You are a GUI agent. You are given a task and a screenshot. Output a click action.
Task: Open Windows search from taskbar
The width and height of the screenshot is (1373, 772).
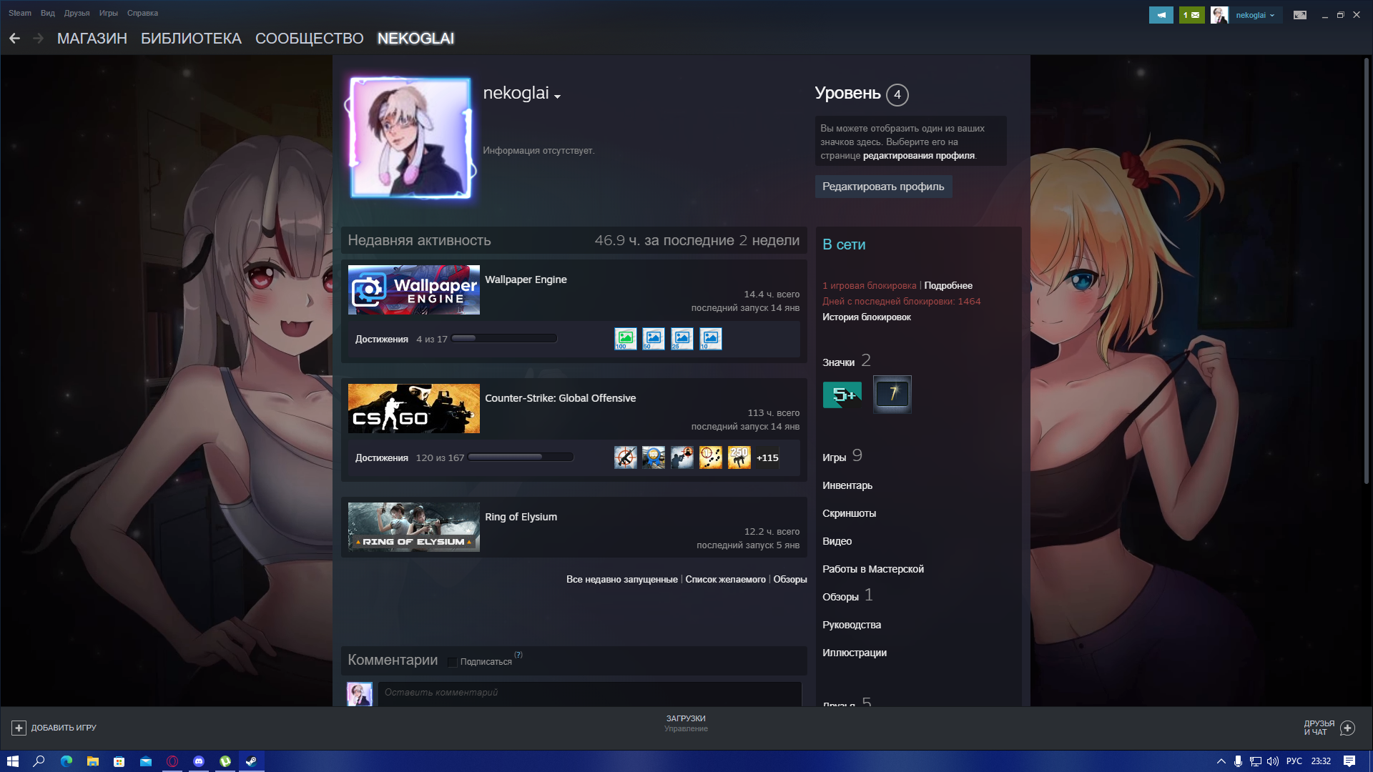(39, 761)
